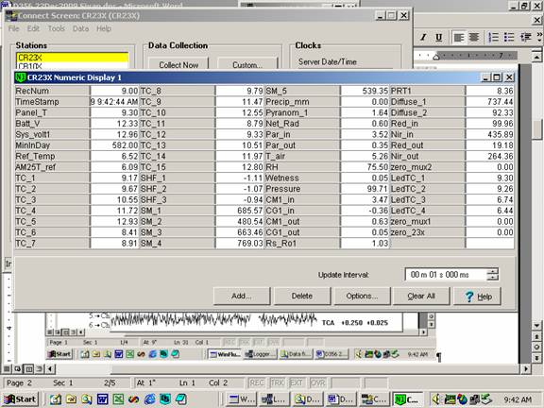Select the 'SM_4' value 769.03

pyautogui.click(x=240, y=244)
